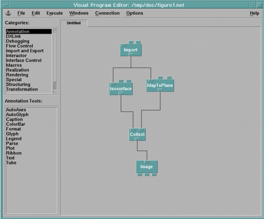Choose the Parse tool

coord(12,143)
